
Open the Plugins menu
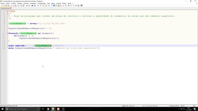[64, 3]
